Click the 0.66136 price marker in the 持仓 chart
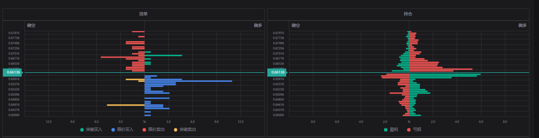Screen dimensions: 539x138 [278, 73]
